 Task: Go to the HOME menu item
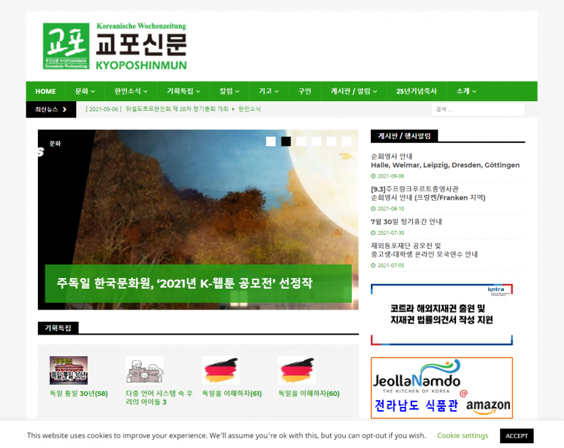coord(45,91)
